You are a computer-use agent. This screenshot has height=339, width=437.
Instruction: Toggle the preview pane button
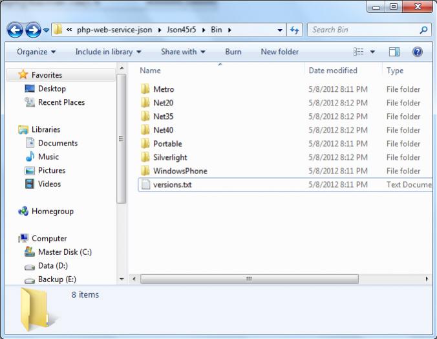394,52
